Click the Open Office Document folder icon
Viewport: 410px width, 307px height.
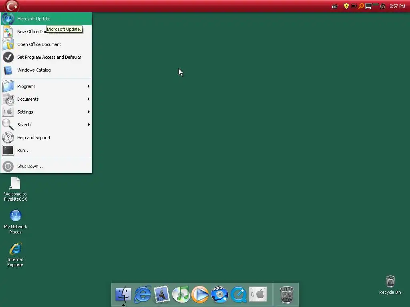(x=8, y=44)
